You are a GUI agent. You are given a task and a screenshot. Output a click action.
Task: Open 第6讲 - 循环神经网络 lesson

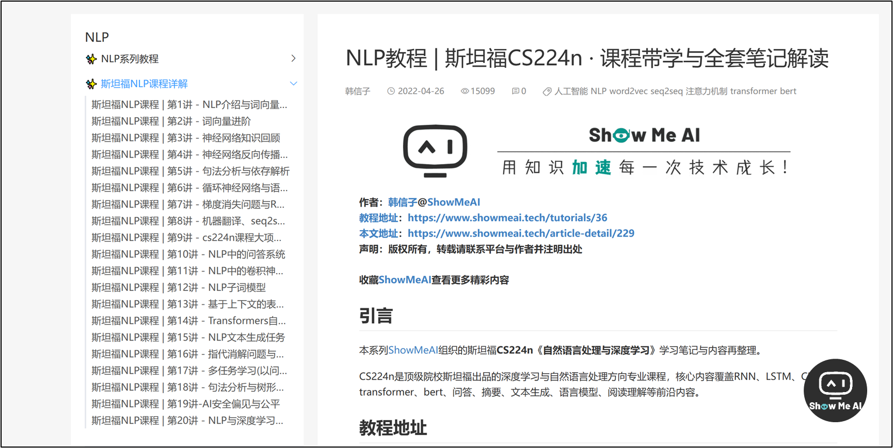click(x=189, y=188)
